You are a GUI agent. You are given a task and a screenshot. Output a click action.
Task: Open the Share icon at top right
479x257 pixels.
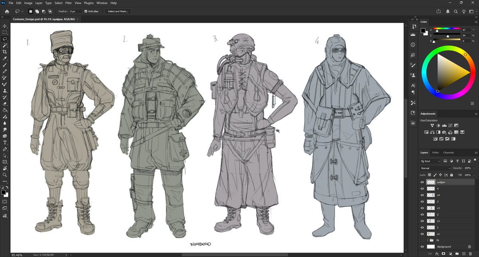point(439,11)
